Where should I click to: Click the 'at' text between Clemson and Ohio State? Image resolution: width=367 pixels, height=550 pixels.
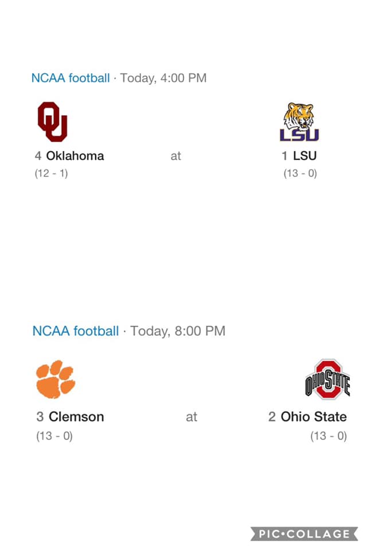click(x=192, y=417)
